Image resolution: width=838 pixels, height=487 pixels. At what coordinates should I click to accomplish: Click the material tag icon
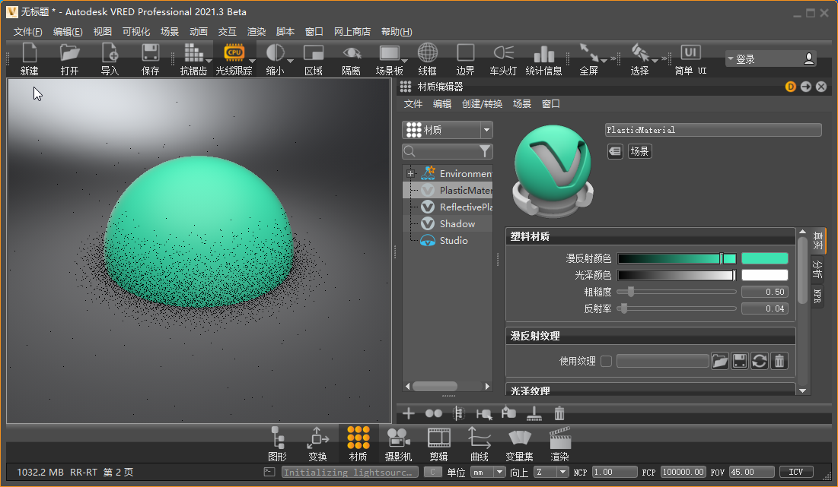click(615, 151)
